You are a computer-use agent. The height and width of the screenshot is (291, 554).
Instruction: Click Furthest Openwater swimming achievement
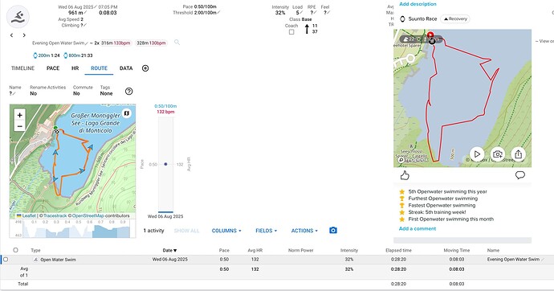tap(442, 199)
